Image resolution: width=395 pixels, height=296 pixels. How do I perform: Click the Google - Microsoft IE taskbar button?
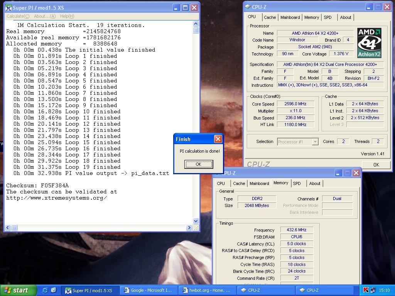point(149,290)
